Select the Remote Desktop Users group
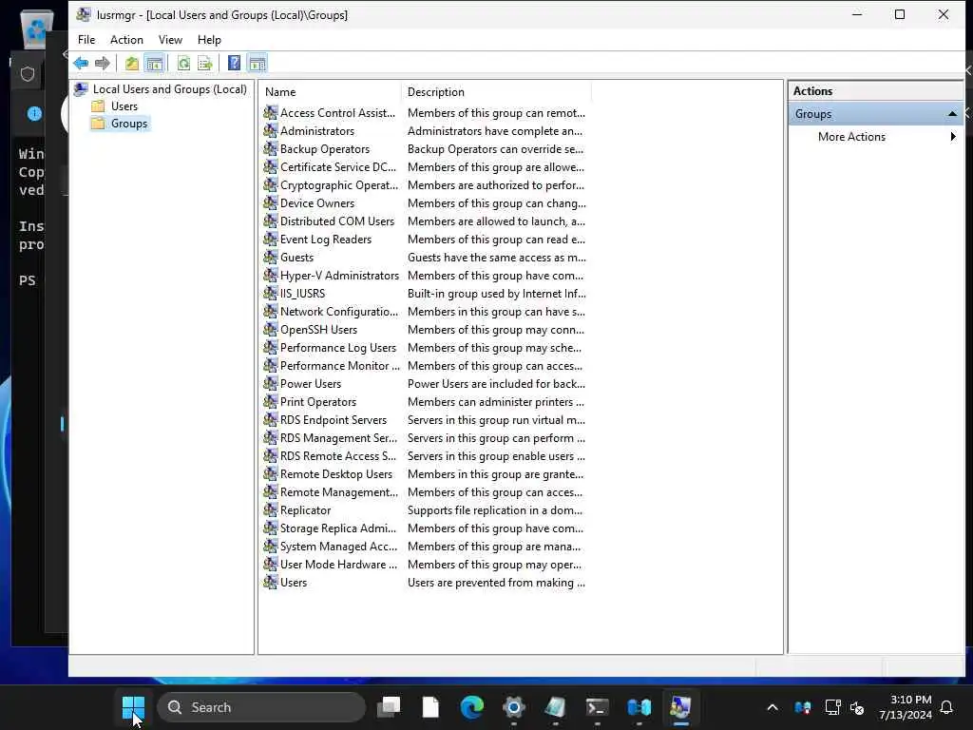Viewport: 973px width, 730px height. [x=335, y=473]
